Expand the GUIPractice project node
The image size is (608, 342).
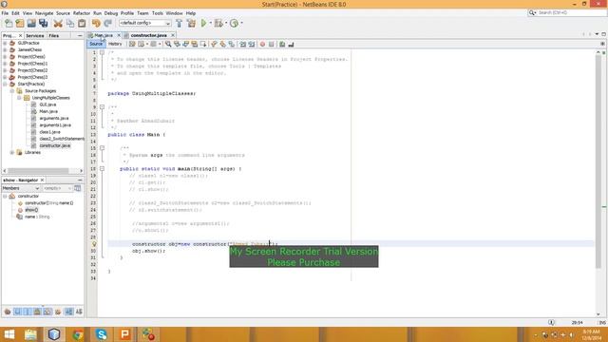tap(5, 43)
